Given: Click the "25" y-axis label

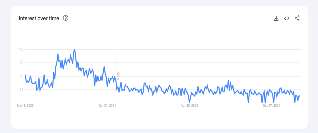Looking at the screenshot, I should coord(21,90).
